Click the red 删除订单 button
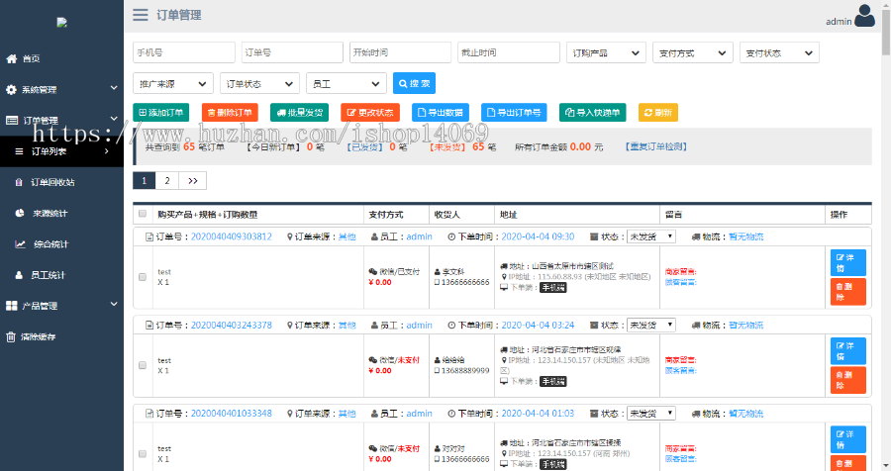The width and height of the screenshot is (891, 471). click(x=229, y=113)
